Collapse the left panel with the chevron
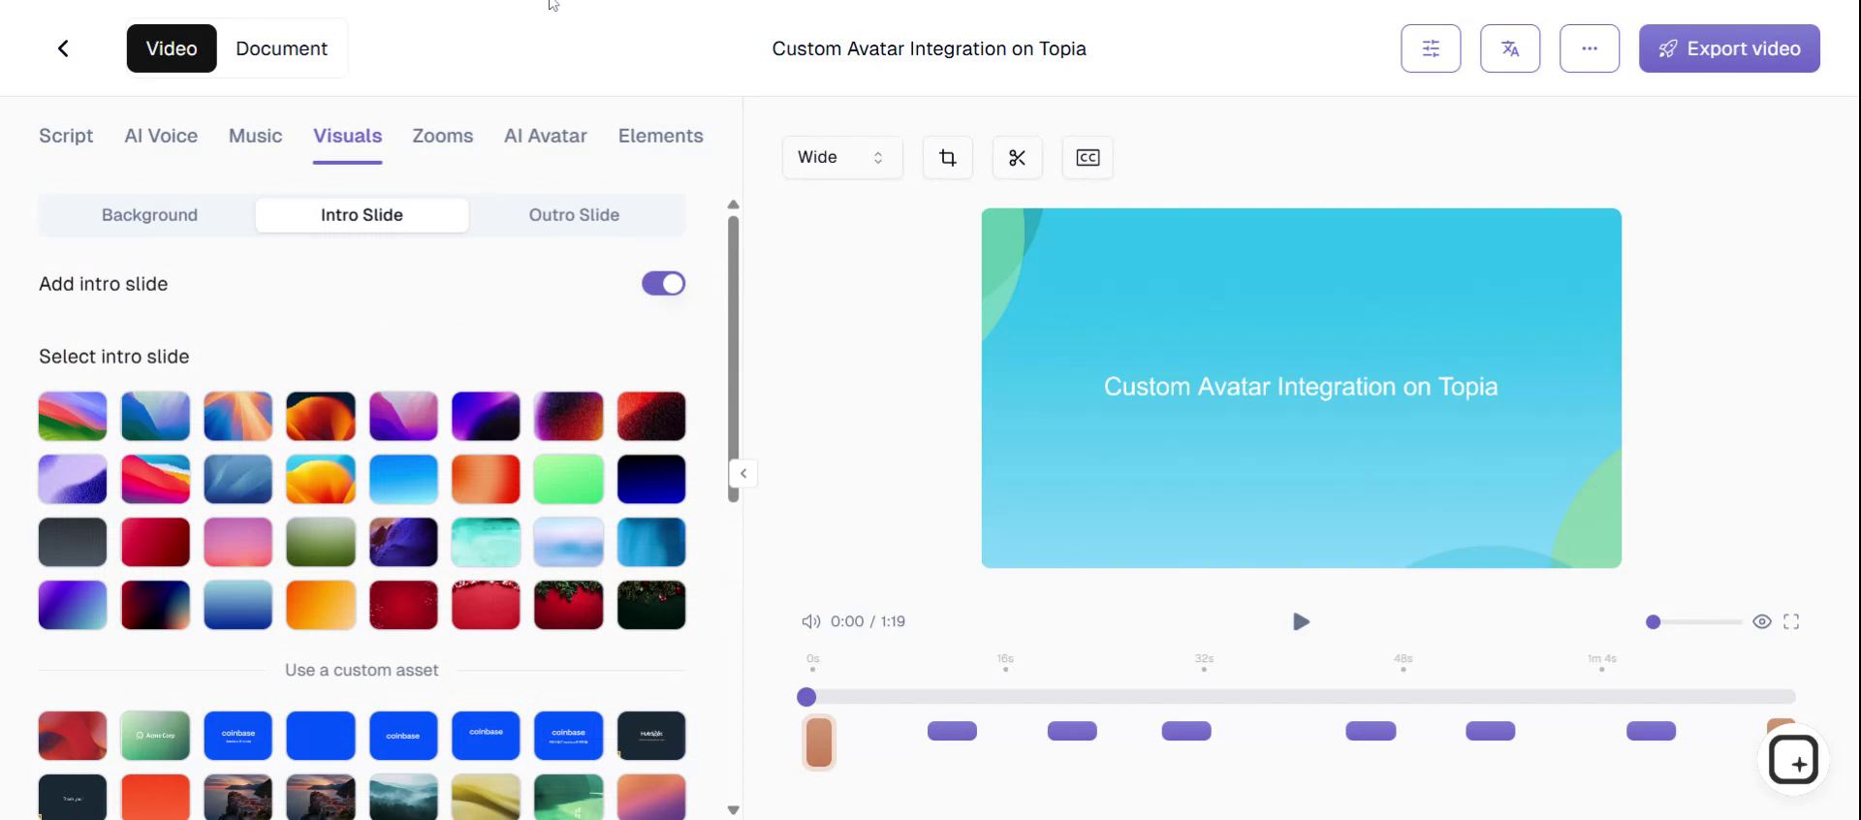 point(743,473)
